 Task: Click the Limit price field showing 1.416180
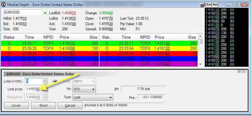point(34,89)
